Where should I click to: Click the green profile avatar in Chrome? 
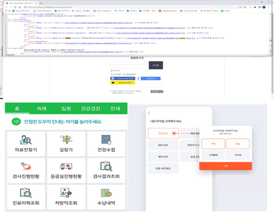coord(264,7)
